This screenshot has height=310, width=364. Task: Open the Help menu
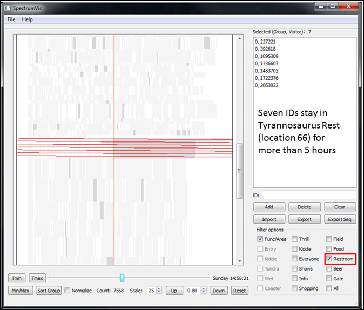(x=27, y=19)
